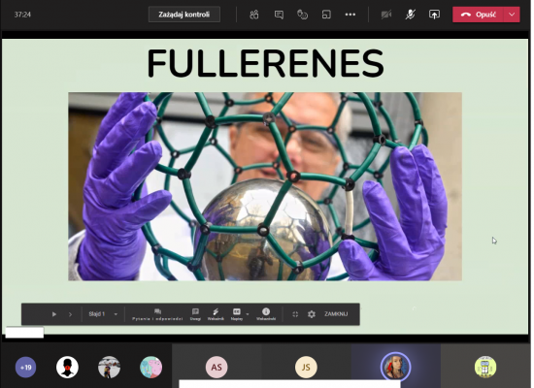Viewport: 534px width, 388px height.
Task: Click the share content icon
Action: [x=434, y=15]
